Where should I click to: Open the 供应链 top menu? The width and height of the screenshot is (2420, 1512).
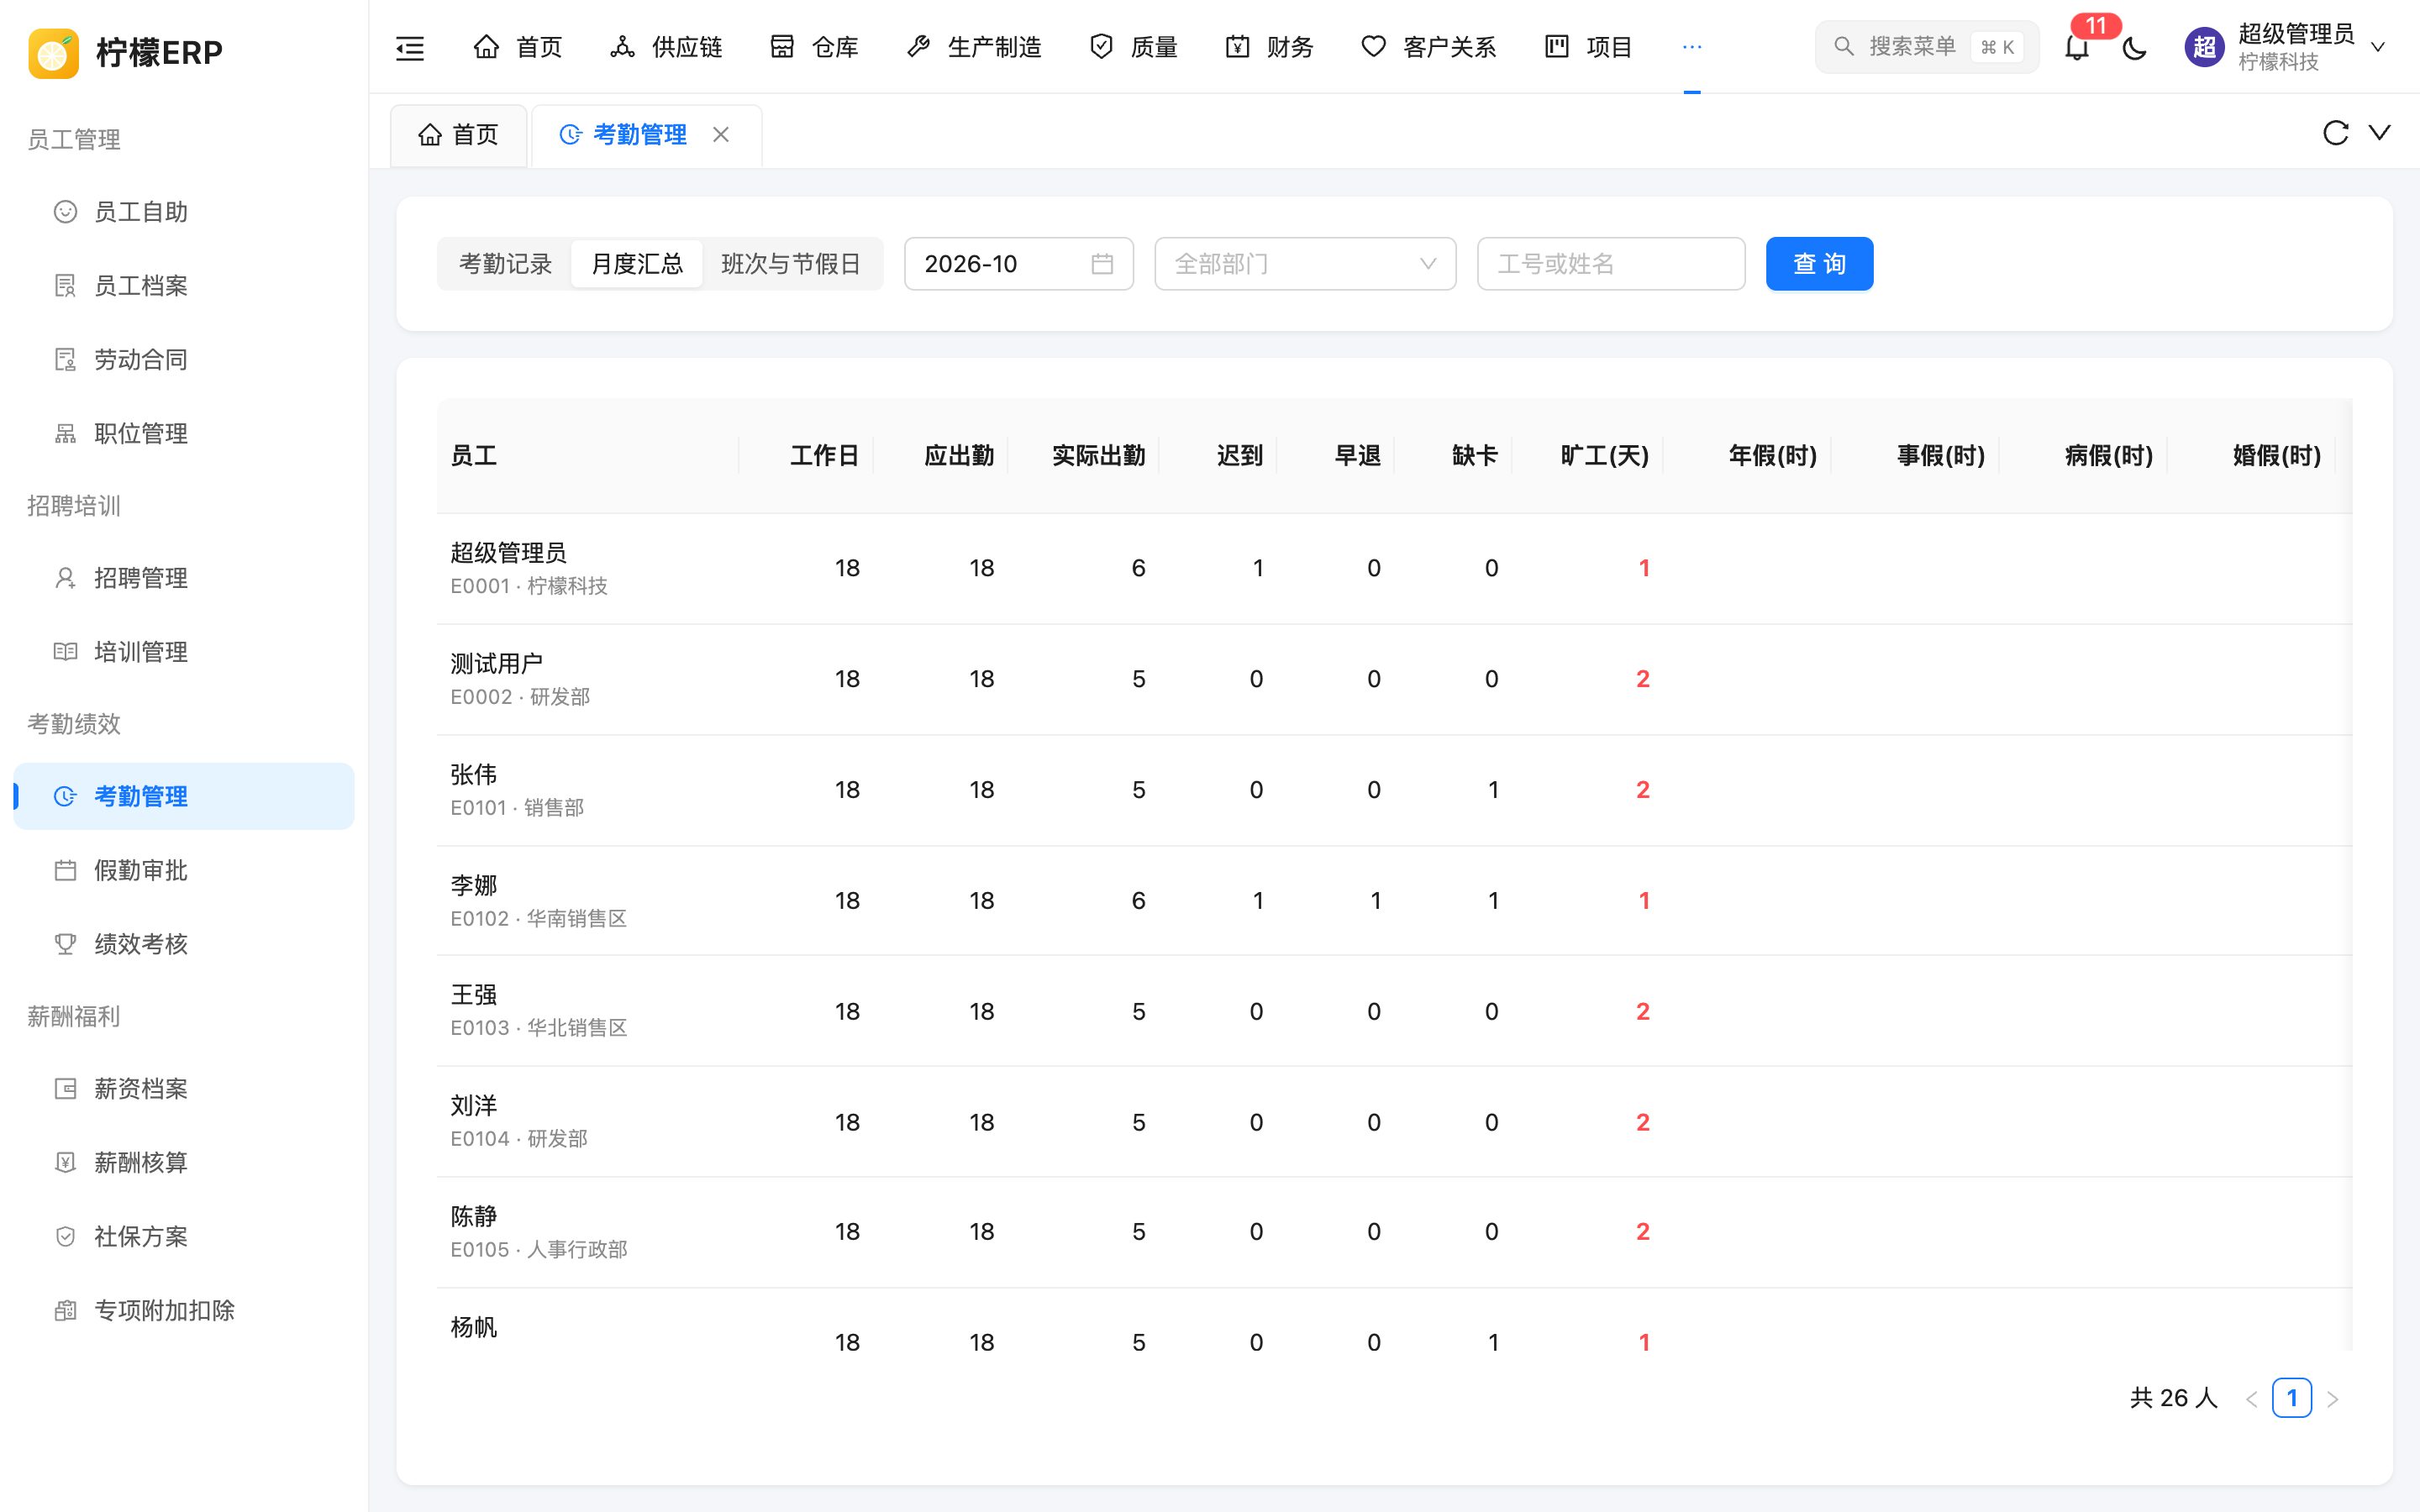pos(666,47)
